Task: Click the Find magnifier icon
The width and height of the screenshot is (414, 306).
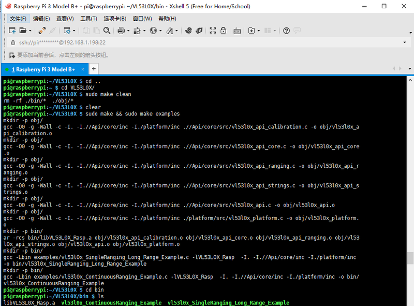Action: pyautogui.click(x=107, y=31)
